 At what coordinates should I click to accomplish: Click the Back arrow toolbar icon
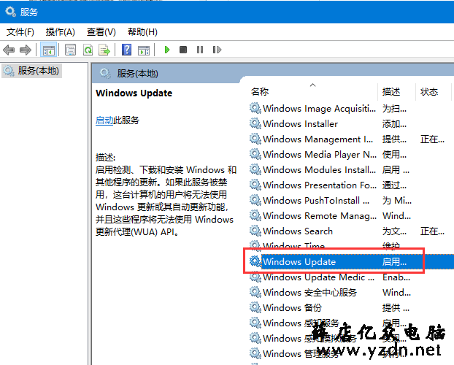pos(9,50)
